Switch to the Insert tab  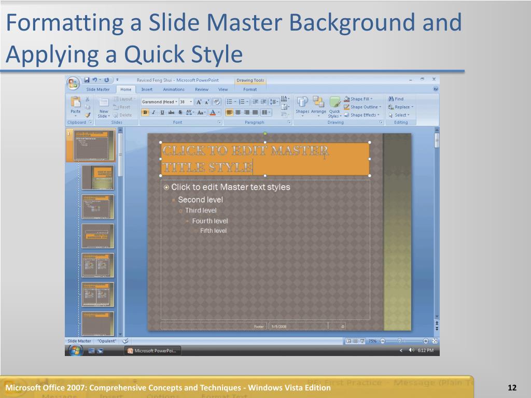point(147,89)
